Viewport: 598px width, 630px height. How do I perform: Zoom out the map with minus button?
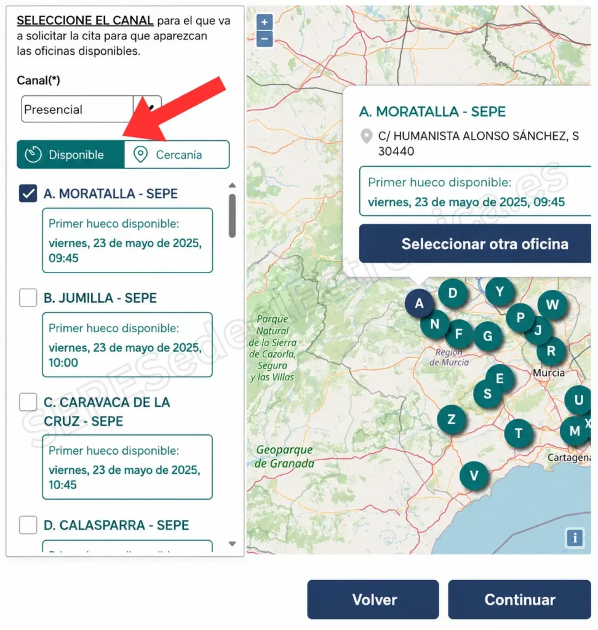pyautogui.click(x=265, y=39)
